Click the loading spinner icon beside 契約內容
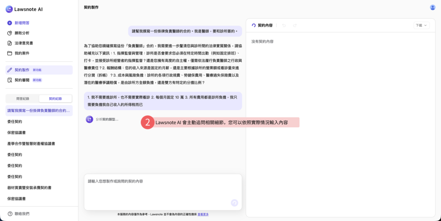 tap(254, 25)
